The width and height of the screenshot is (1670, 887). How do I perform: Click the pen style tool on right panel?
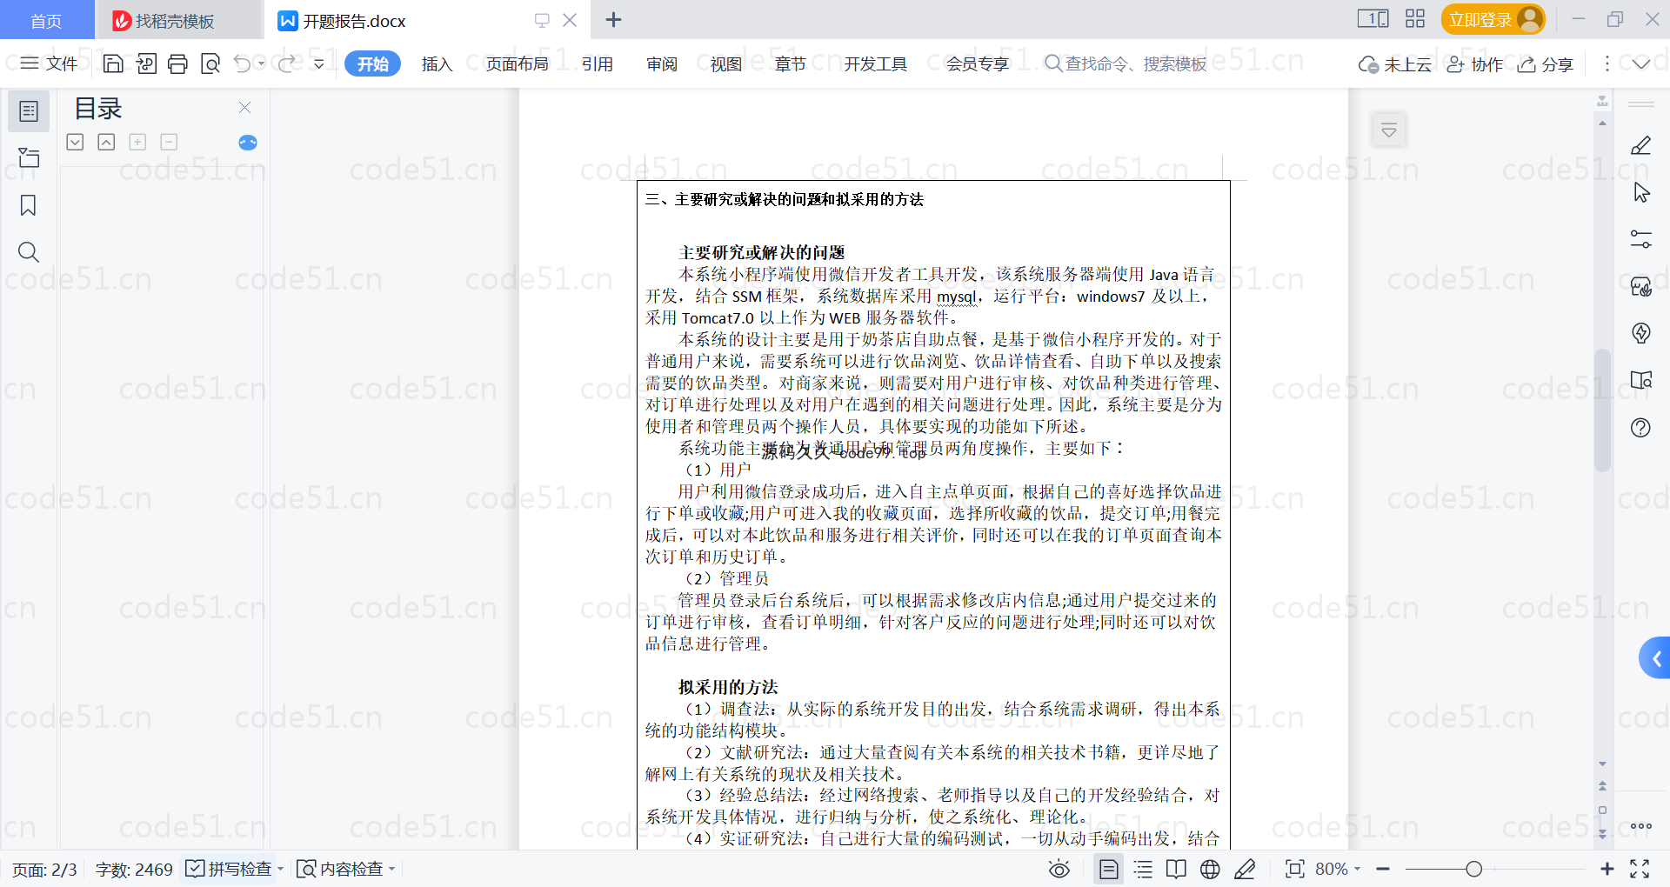click(1641, 146)
